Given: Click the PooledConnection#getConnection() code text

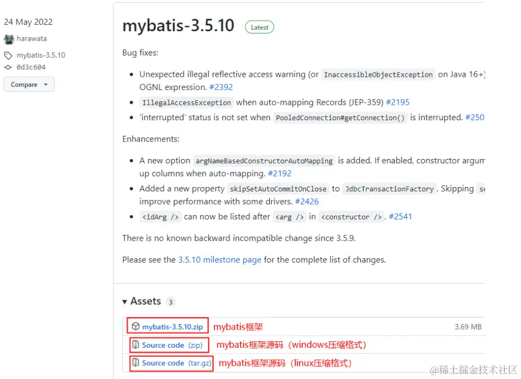Looking at the screenshot, I should pos(340,118).
